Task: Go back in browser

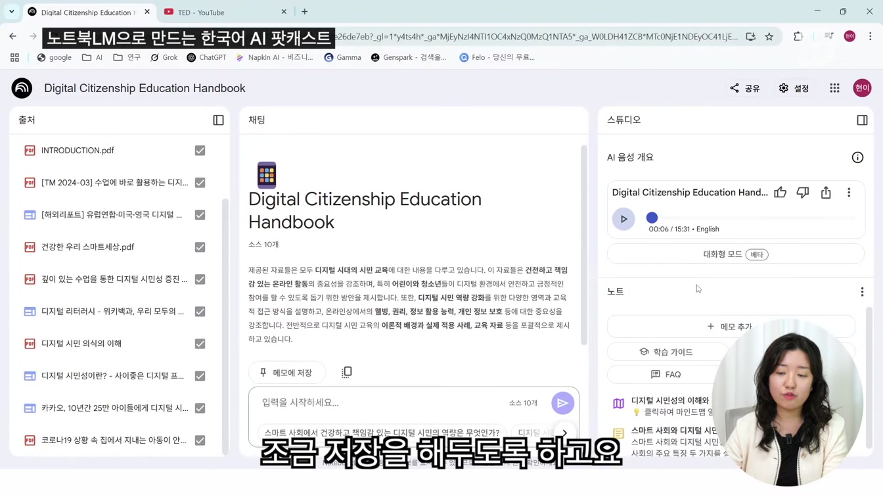Action: pyautogui.click(x=13, y=37)
